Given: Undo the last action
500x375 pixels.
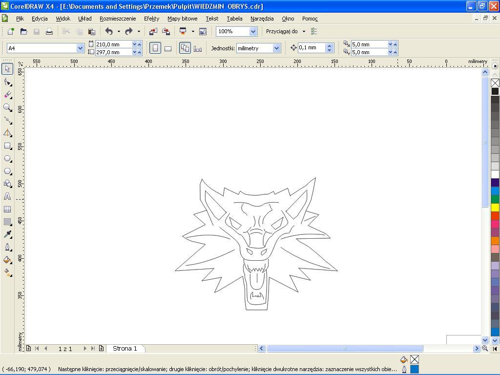Looking at the screenshot, I should tap(109, 31).
